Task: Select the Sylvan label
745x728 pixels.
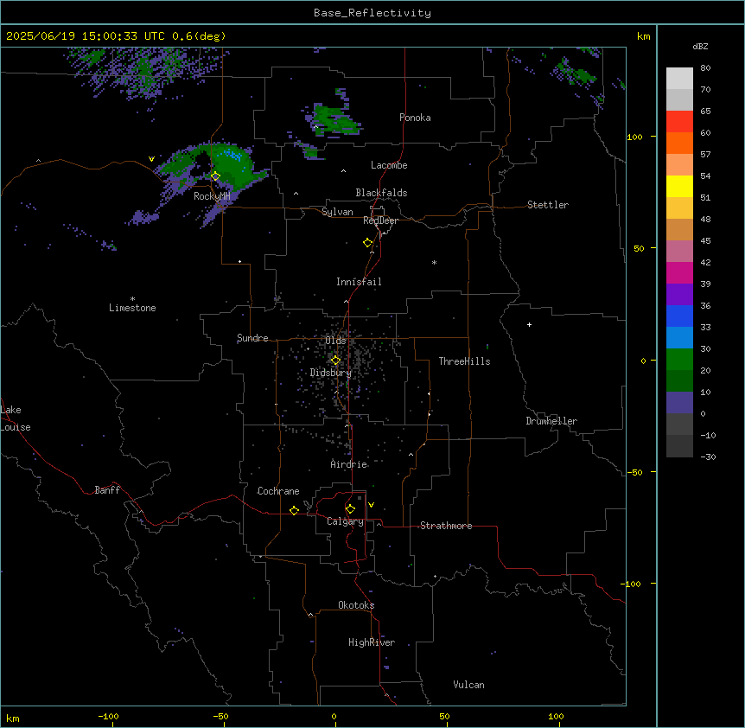Action: coord(337,212)
